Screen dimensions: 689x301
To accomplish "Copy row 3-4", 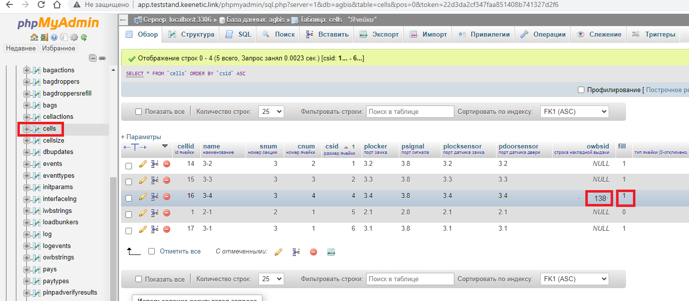I will (x=155, y=197).
